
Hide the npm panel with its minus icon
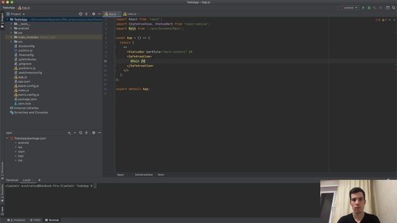99,133
